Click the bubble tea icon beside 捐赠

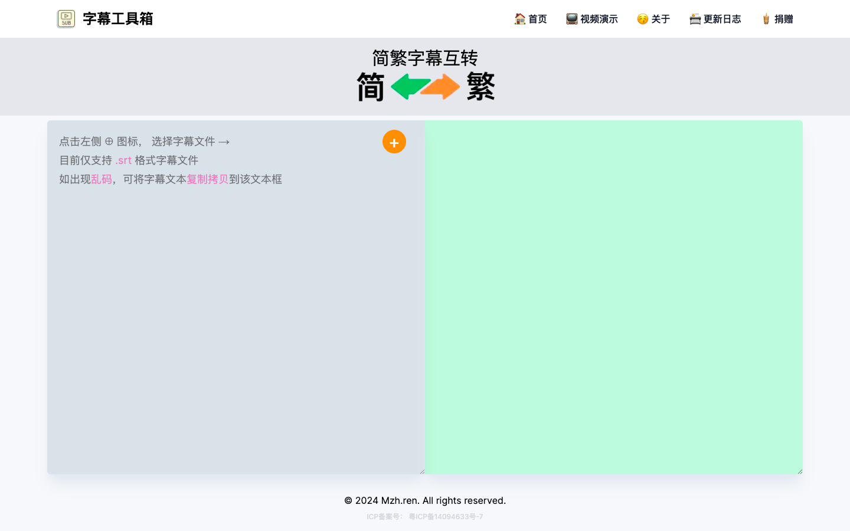click(766, 18)
